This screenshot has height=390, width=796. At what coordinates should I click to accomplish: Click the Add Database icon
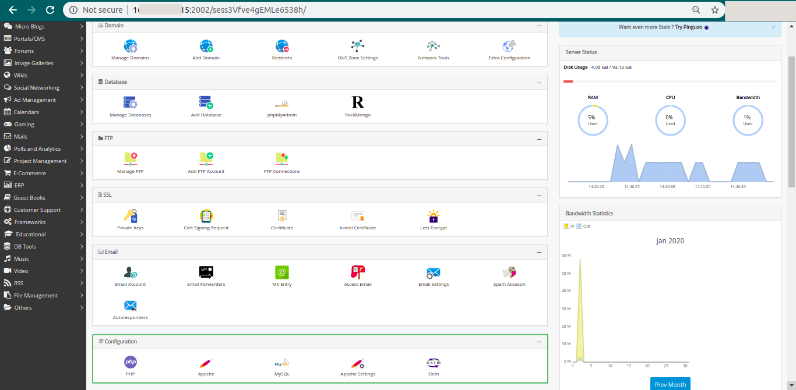206,103
